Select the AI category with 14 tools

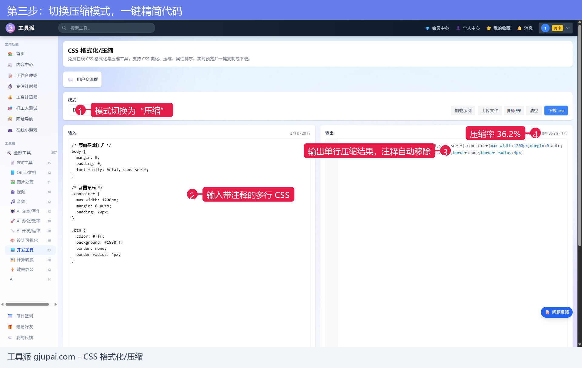pos(30,279)
